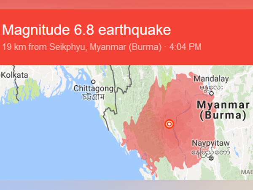The height and width of the screenshot is (190, 253).
Task: Click the earthquake epicenter marker
Action: 169,124
